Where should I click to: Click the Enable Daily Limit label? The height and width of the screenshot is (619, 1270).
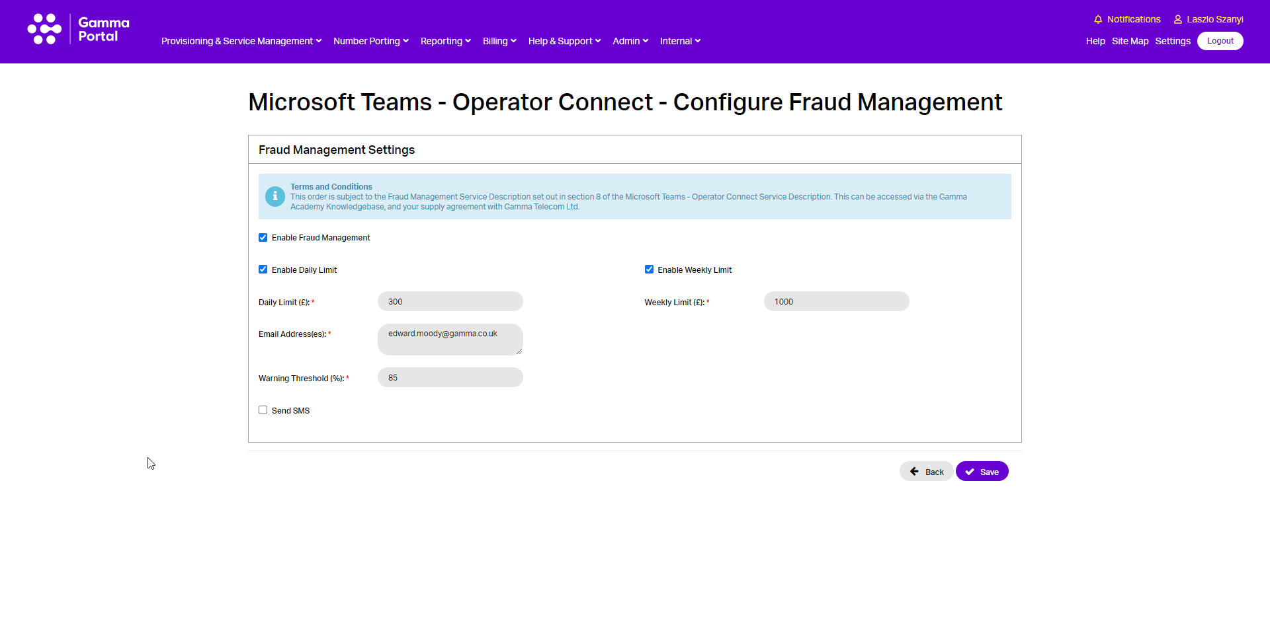click(304, 270)
